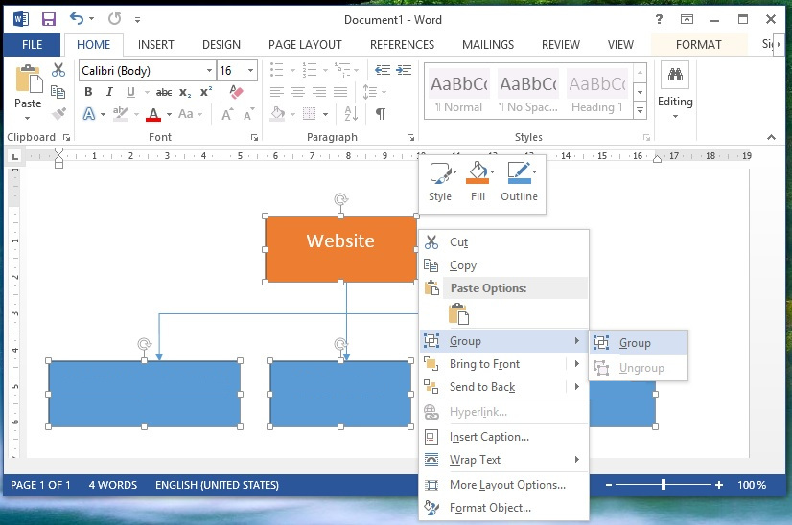Click the Cut scissors icon in Clipboard group
Screen dimensions: 792x525
pos(58,70)
